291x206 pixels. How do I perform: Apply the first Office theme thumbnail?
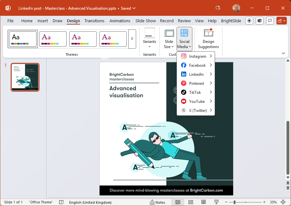pyautogui.click(x=23, y=39)
